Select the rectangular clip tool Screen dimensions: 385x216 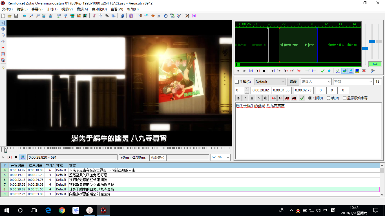click(x=3, y=54)
